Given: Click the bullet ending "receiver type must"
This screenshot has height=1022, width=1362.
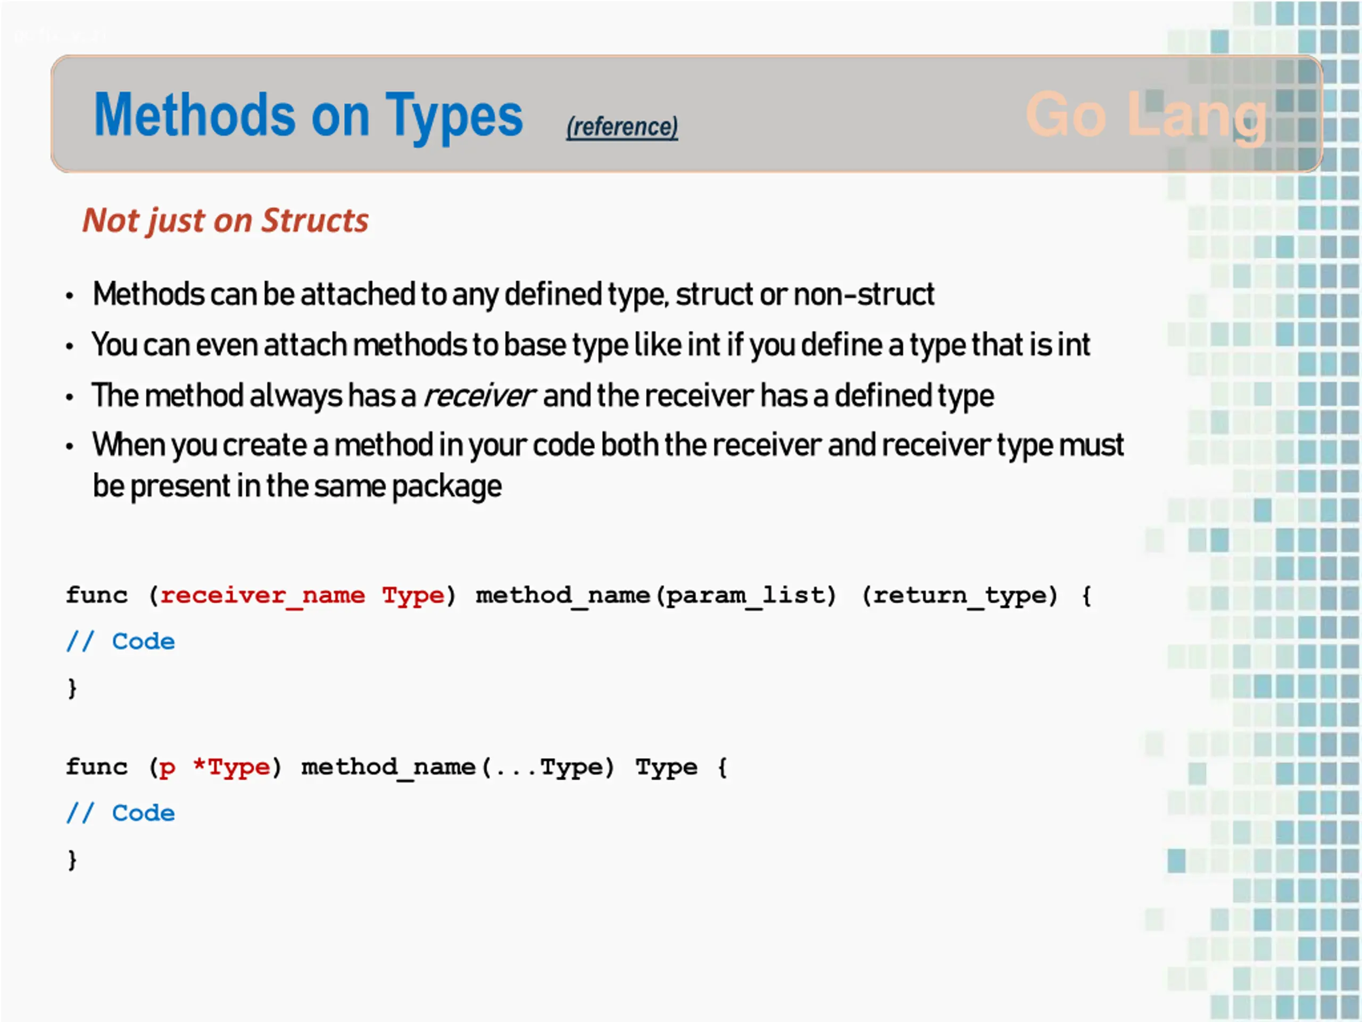Looking at the screenshot, I should [x=608, y=446].
